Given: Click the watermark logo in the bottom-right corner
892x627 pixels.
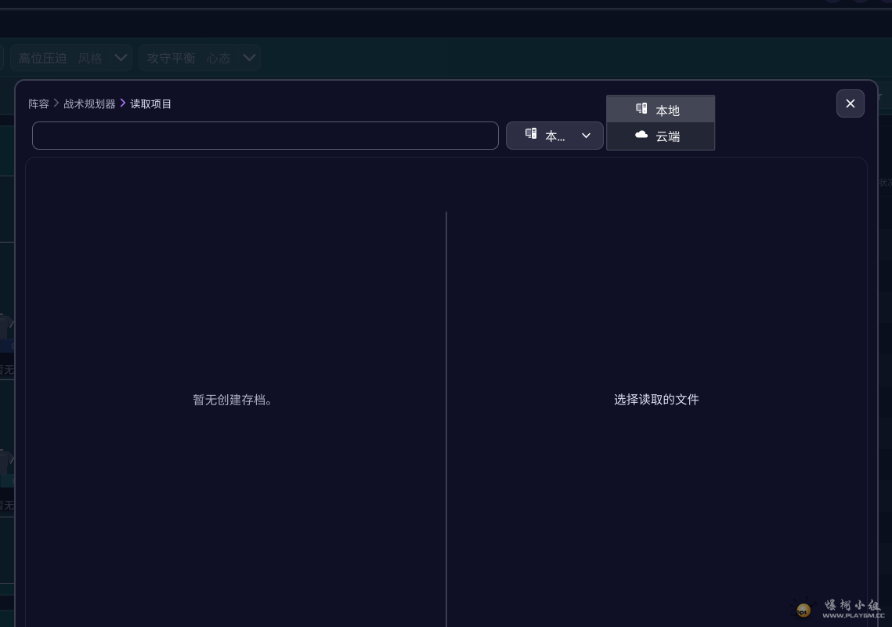Looking at the screenshot, I should (804, 609).
